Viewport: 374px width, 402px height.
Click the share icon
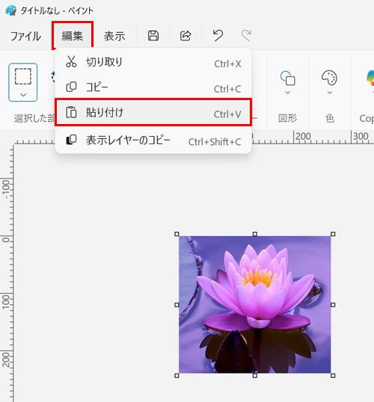186,36
